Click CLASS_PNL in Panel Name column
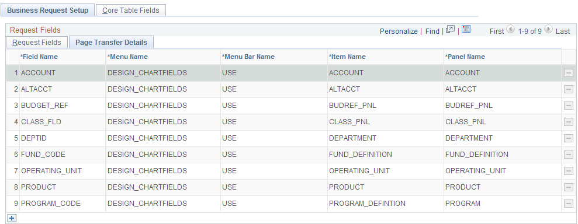The width and height of the screenshot is (578, 224). [466, 122]
